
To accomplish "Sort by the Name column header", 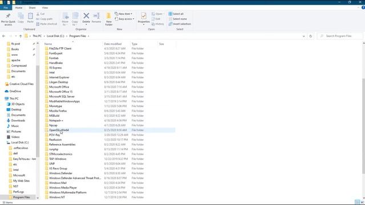I will 73,44.
